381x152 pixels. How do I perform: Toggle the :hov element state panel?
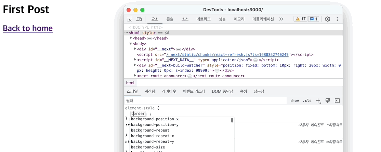[294, 101]
